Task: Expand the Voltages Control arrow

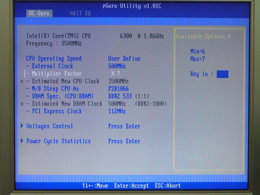Action: [x=22, y=126]
